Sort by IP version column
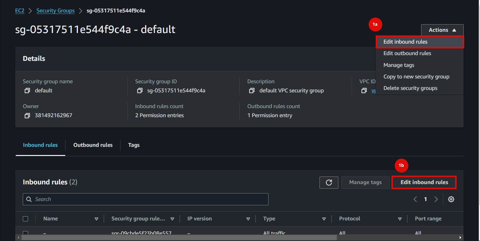Screen dimensions: 480x241 click(248, 219)
